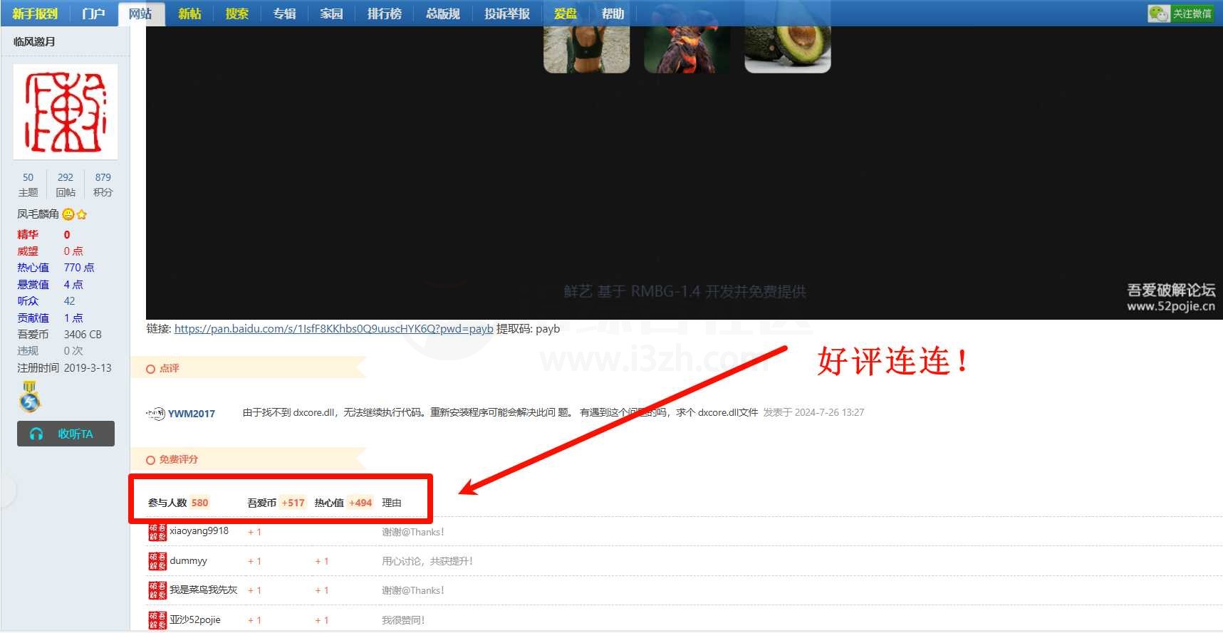
Task: Open username 临风邀月 profile link
Action: (34, 41)
